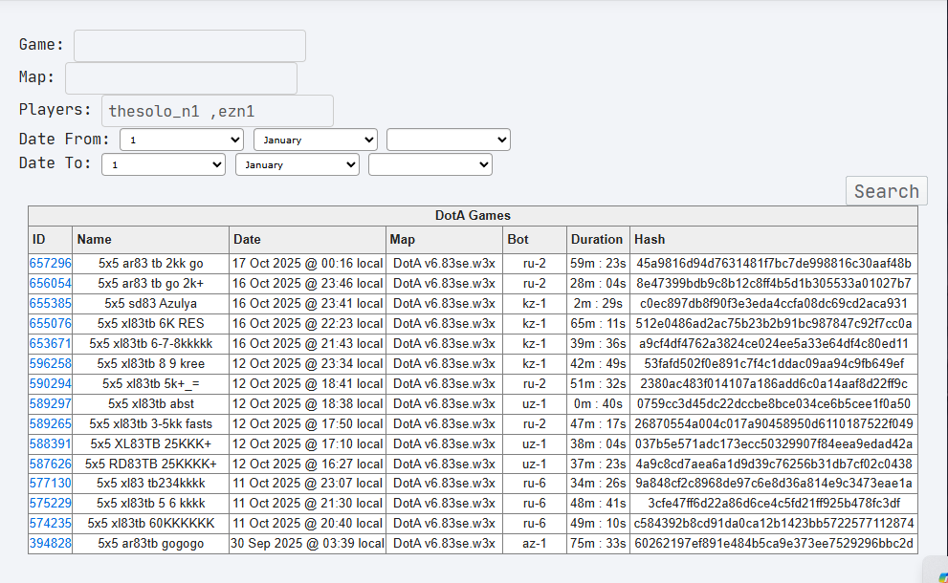The width and height of the screenshot is (948, 583).
Task: Select name '5x5 xl83tb 8 9 kree'
Action: 150,364
